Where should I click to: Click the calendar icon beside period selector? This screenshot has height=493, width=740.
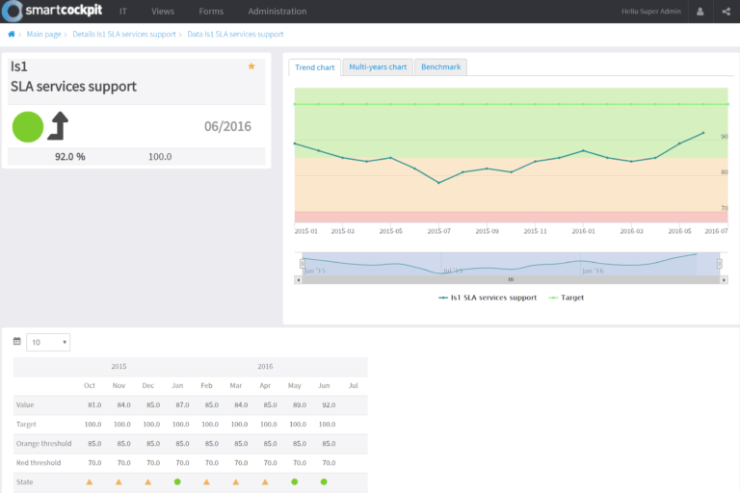(x=17, y=341)
